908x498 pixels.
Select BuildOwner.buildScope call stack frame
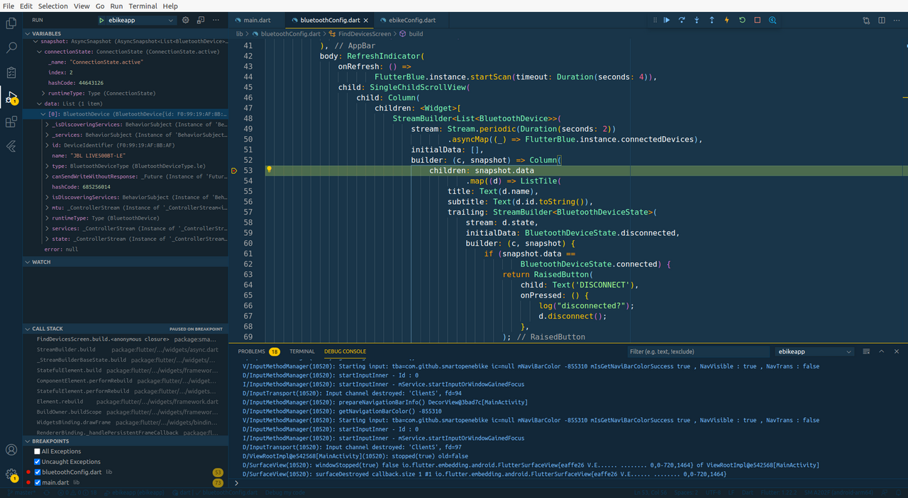pyautogui.click(x=126, y=412)
